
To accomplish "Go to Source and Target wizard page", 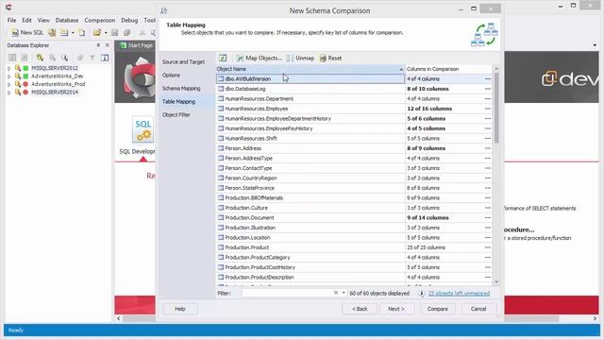I will [x=183, y=62].
